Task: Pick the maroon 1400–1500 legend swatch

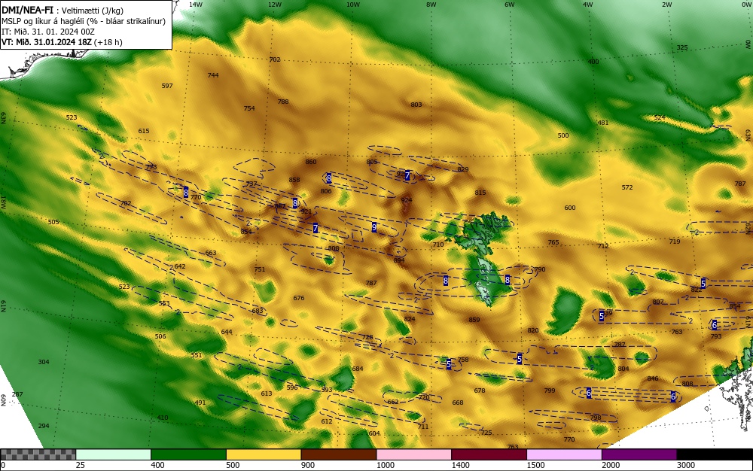Action: (489, 454)
